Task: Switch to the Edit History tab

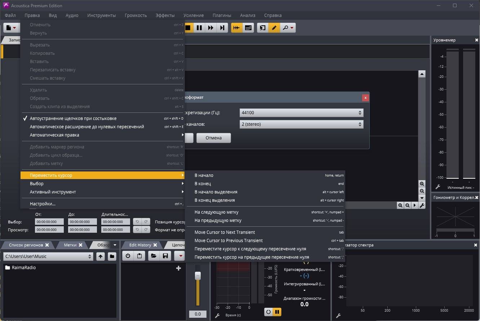Action: click(140, 245)
